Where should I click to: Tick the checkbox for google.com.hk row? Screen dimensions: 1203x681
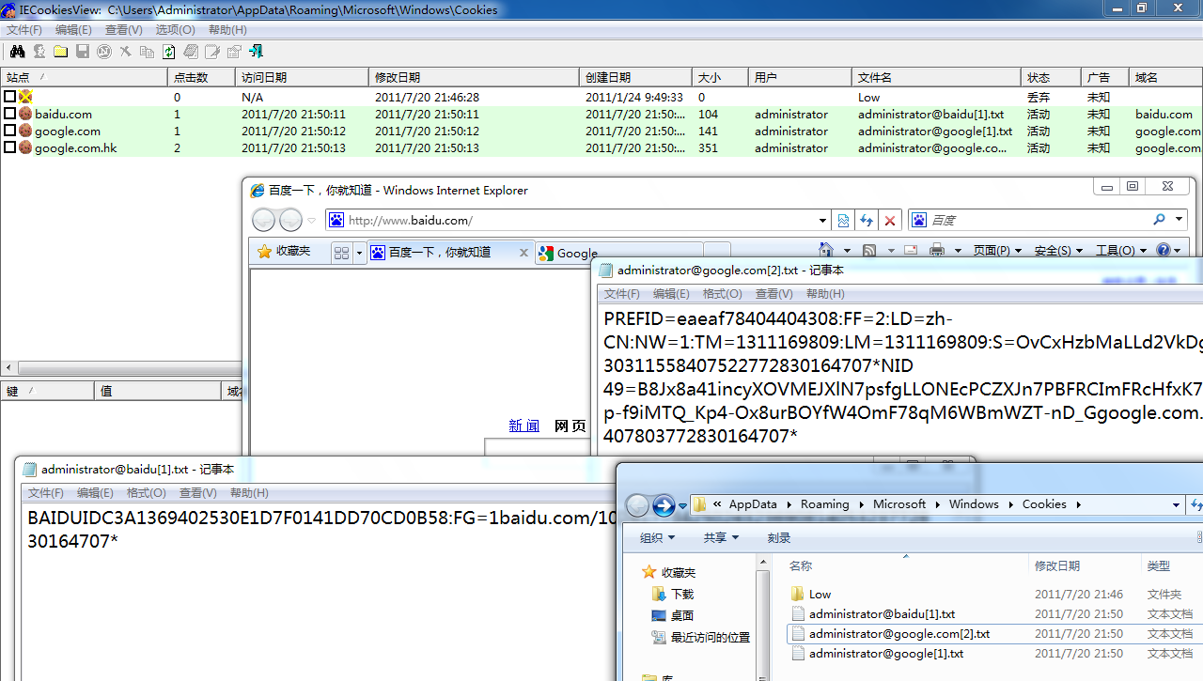[x=9, y=147]
